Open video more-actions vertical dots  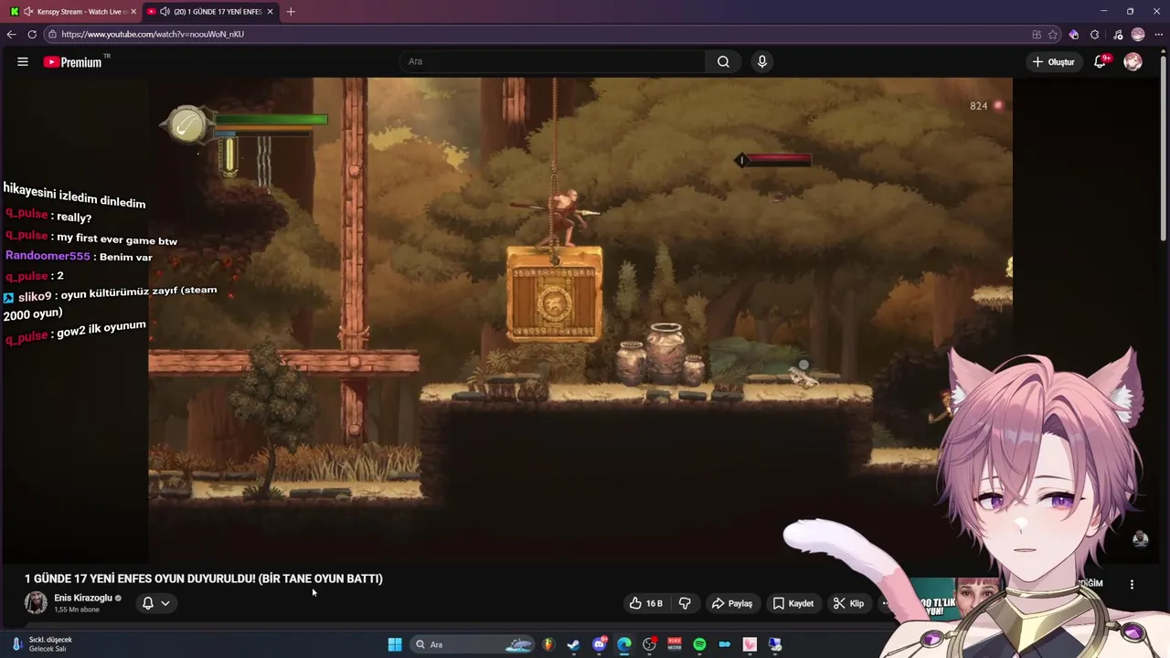coord(1132,584)
